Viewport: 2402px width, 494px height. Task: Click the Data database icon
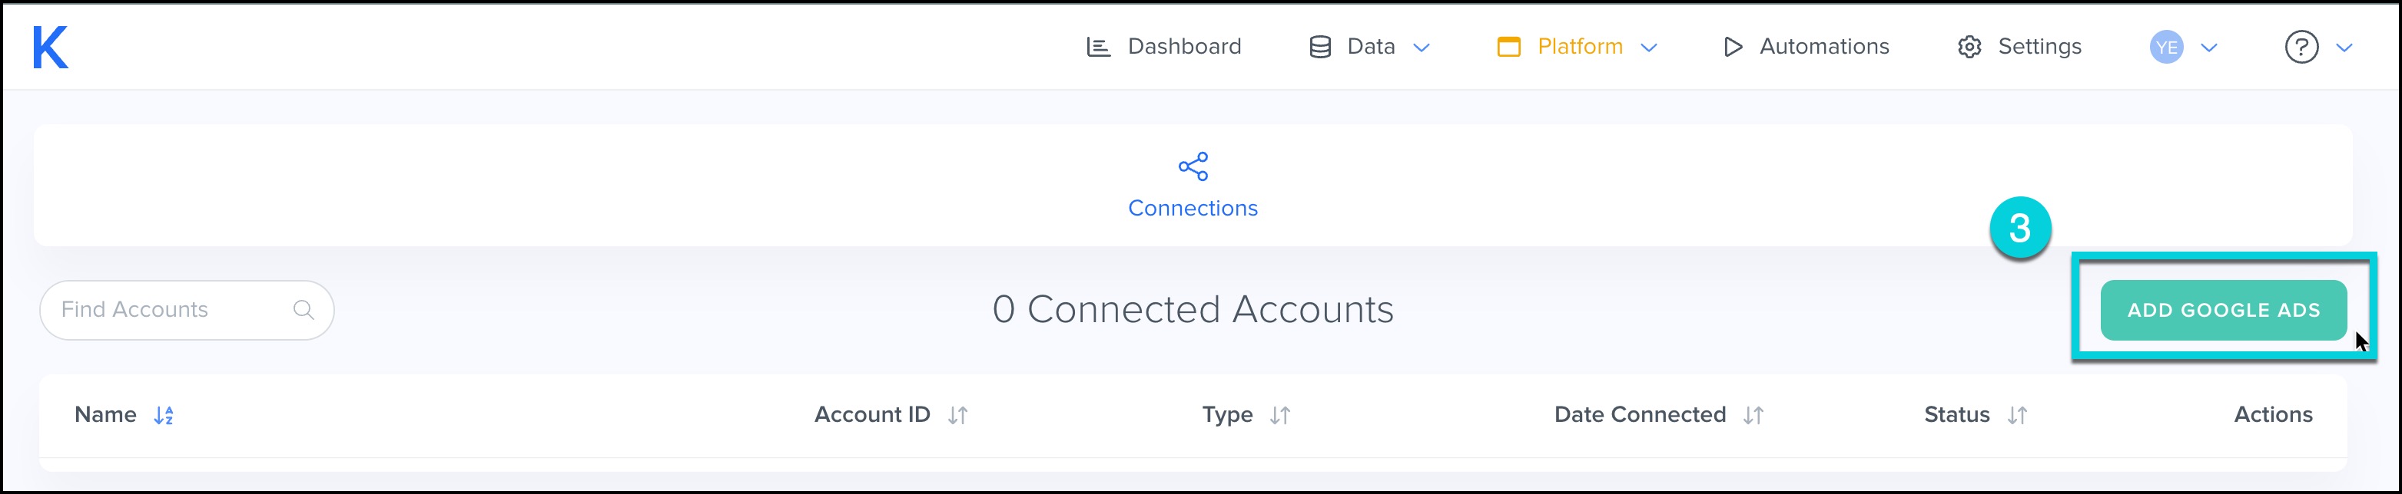click(1319, 47)
